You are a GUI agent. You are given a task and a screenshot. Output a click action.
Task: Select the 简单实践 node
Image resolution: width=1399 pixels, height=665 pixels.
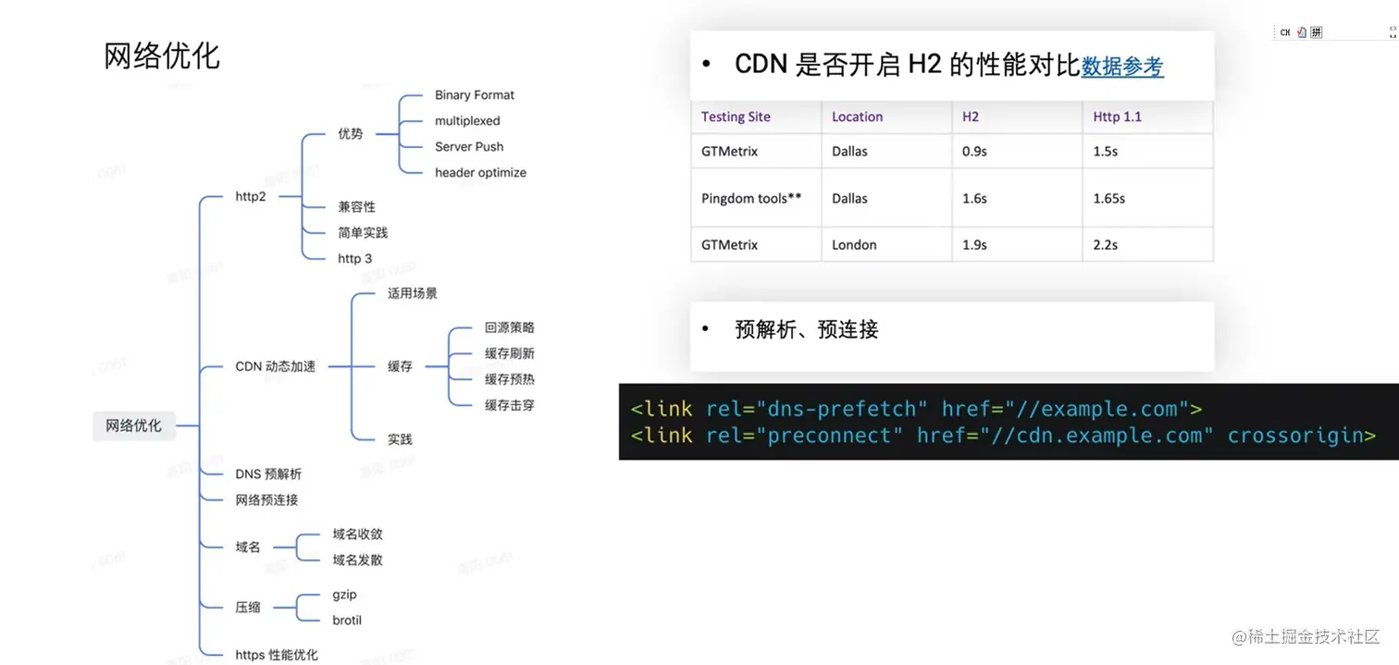(x=363, y=232)
